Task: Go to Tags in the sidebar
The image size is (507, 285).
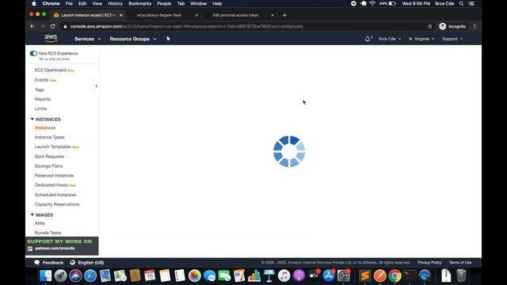Action: tap(39, 89)
